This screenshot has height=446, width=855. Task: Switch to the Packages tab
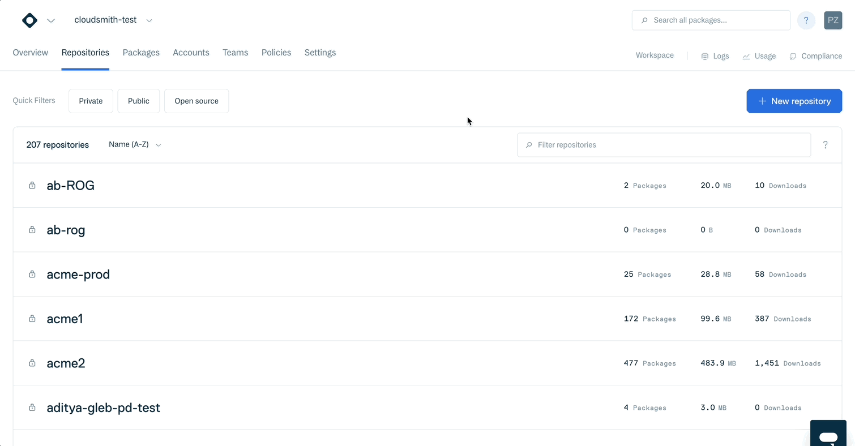tap(141, 52)
